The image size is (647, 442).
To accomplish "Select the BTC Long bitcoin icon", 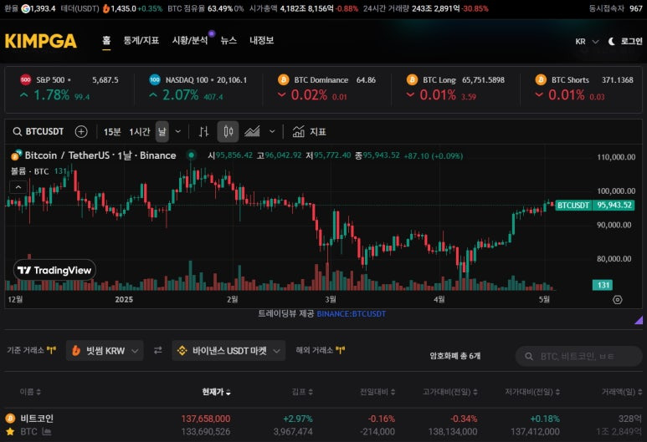I will pyautogui.click(x=412, y=80).
